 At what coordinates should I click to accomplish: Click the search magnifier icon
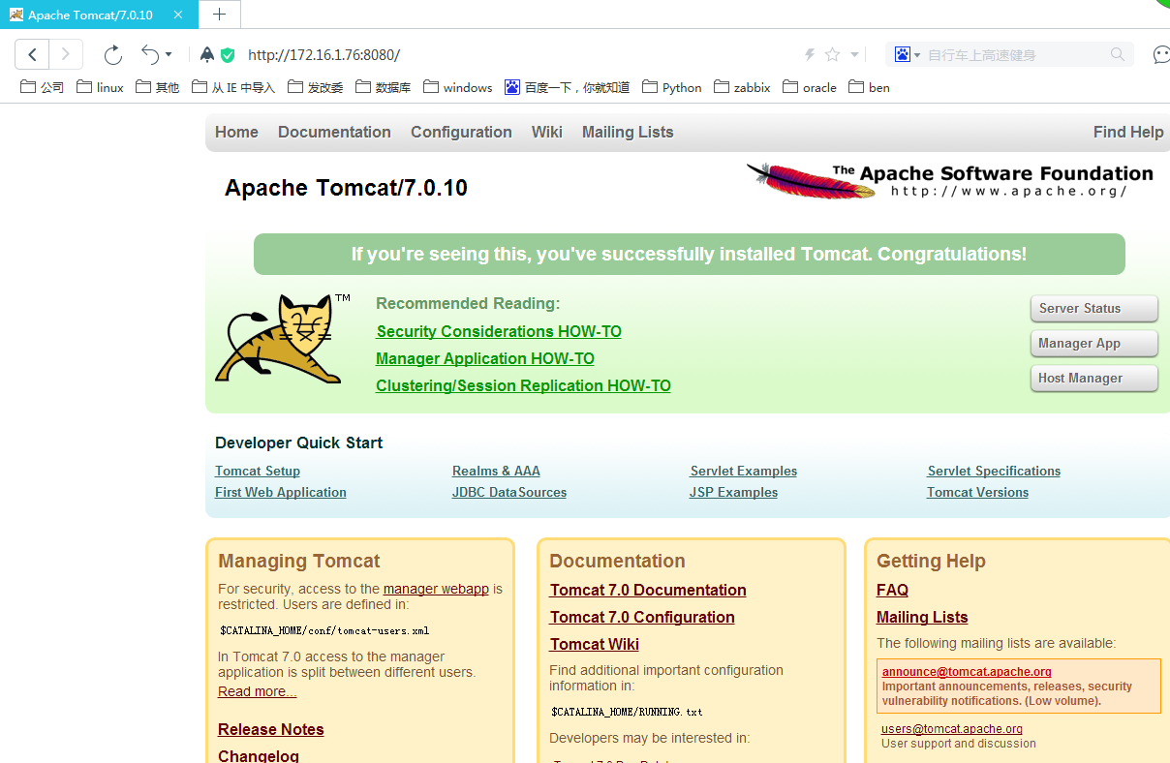(1118, 55)
